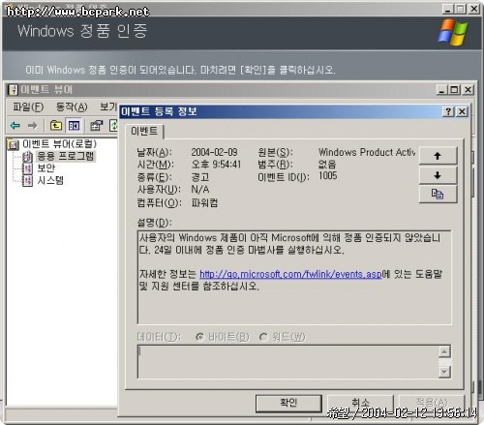The height and width of the screenshot is (425, 484).
Task: Click the category value 없음
Action: [327, 165]
